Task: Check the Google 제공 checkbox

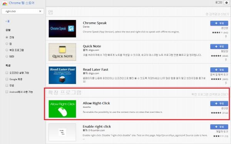Action: pyautogui.click(x=7, y=79)
